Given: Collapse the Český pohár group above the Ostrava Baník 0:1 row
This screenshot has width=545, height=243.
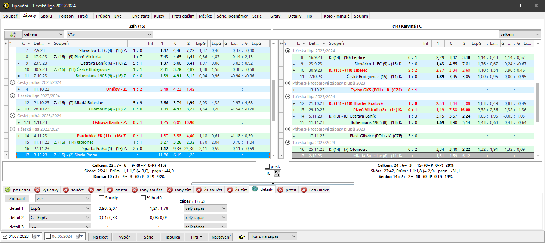Looking at the screenshot, I should (x=12, y=116).
